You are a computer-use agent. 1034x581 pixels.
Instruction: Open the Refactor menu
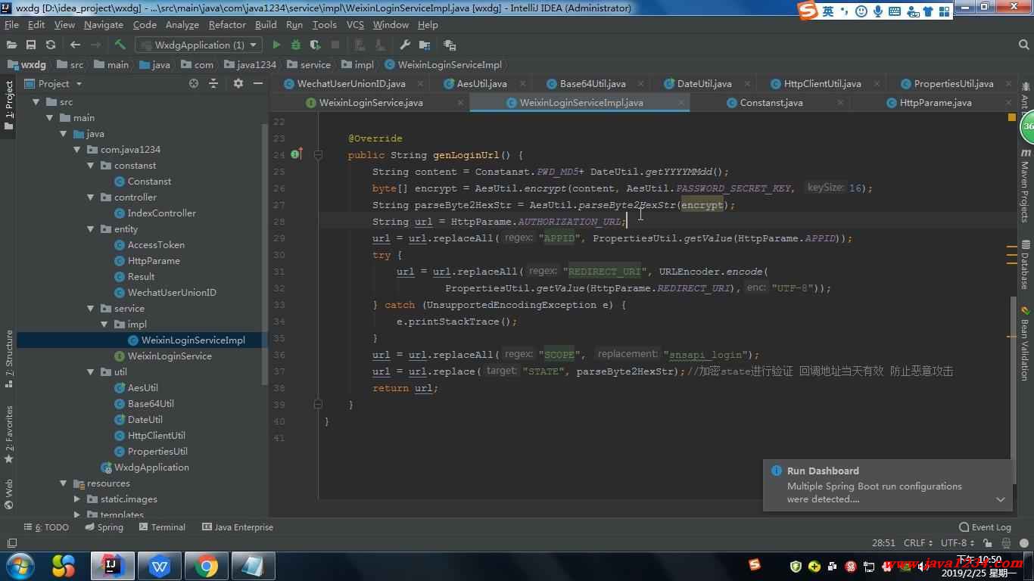[x=227, y=25]
